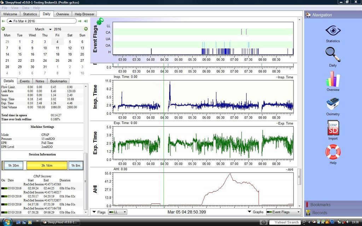Open the Events tab in left panel
Image resolution: width=362 pixels, height=226 pixels.
click(24, 81)
